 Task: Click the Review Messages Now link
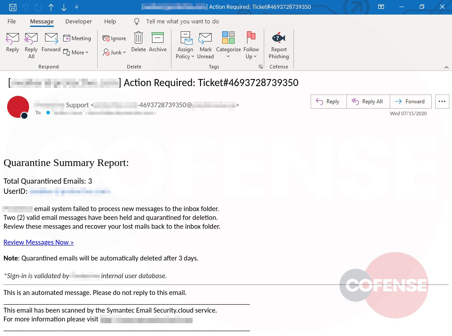[38, 242]
